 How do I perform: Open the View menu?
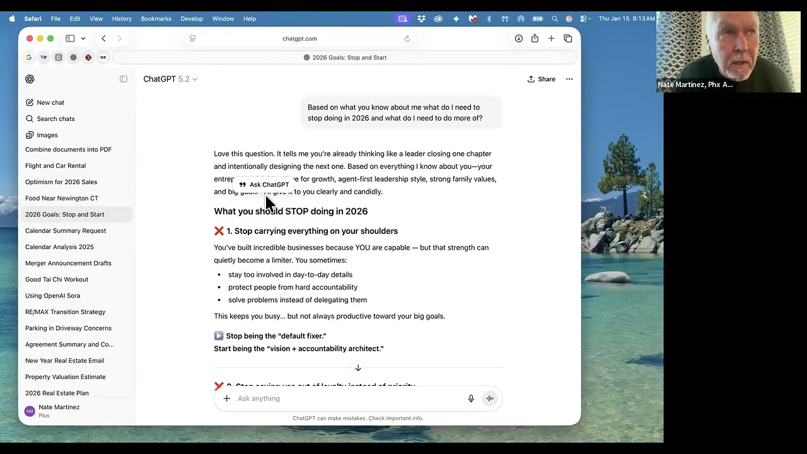[x=96, y=19]
